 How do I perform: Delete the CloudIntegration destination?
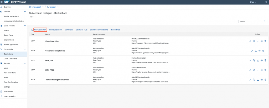click(x=265, y=41)
